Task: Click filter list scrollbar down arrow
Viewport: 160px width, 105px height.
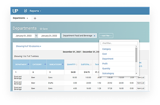Action: tap(136, 73)
